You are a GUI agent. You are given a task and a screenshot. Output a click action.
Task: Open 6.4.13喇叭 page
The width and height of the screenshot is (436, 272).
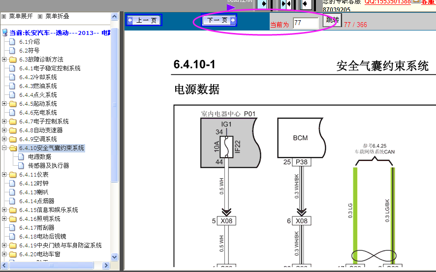[34, 192]
